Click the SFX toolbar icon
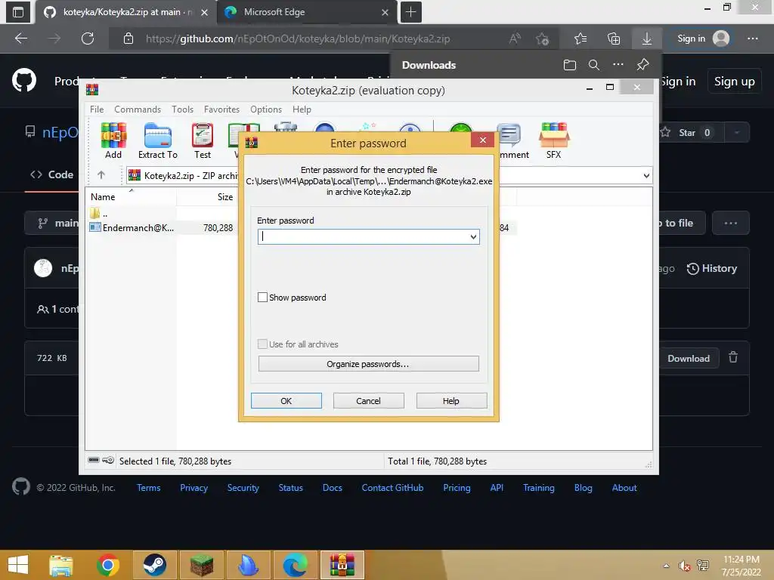Viewport: 774px width, 580px height. [x=553, y=140]
